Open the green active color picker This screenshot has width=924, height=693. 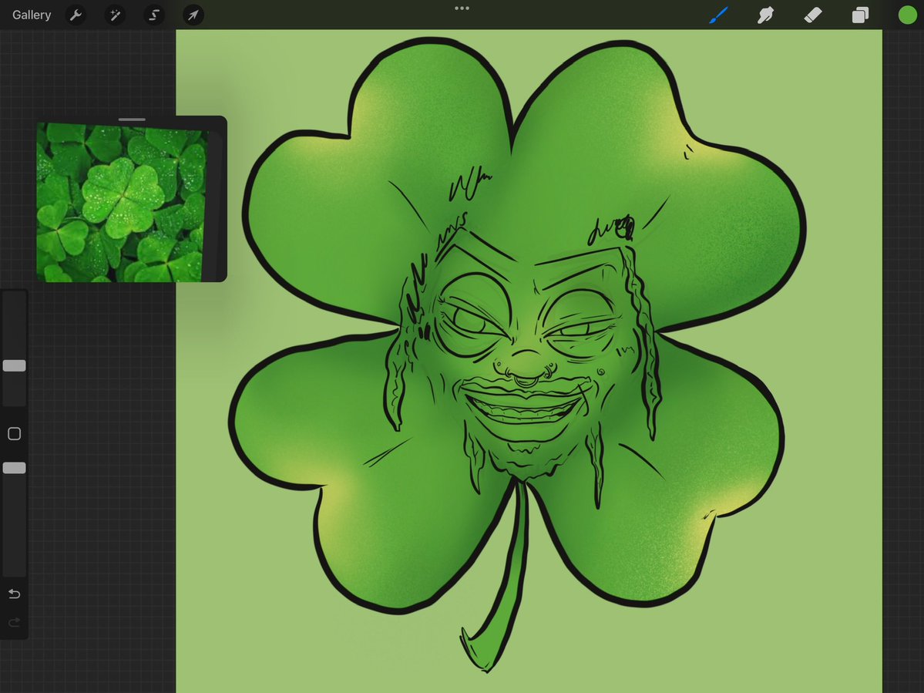tap(908, 15)
